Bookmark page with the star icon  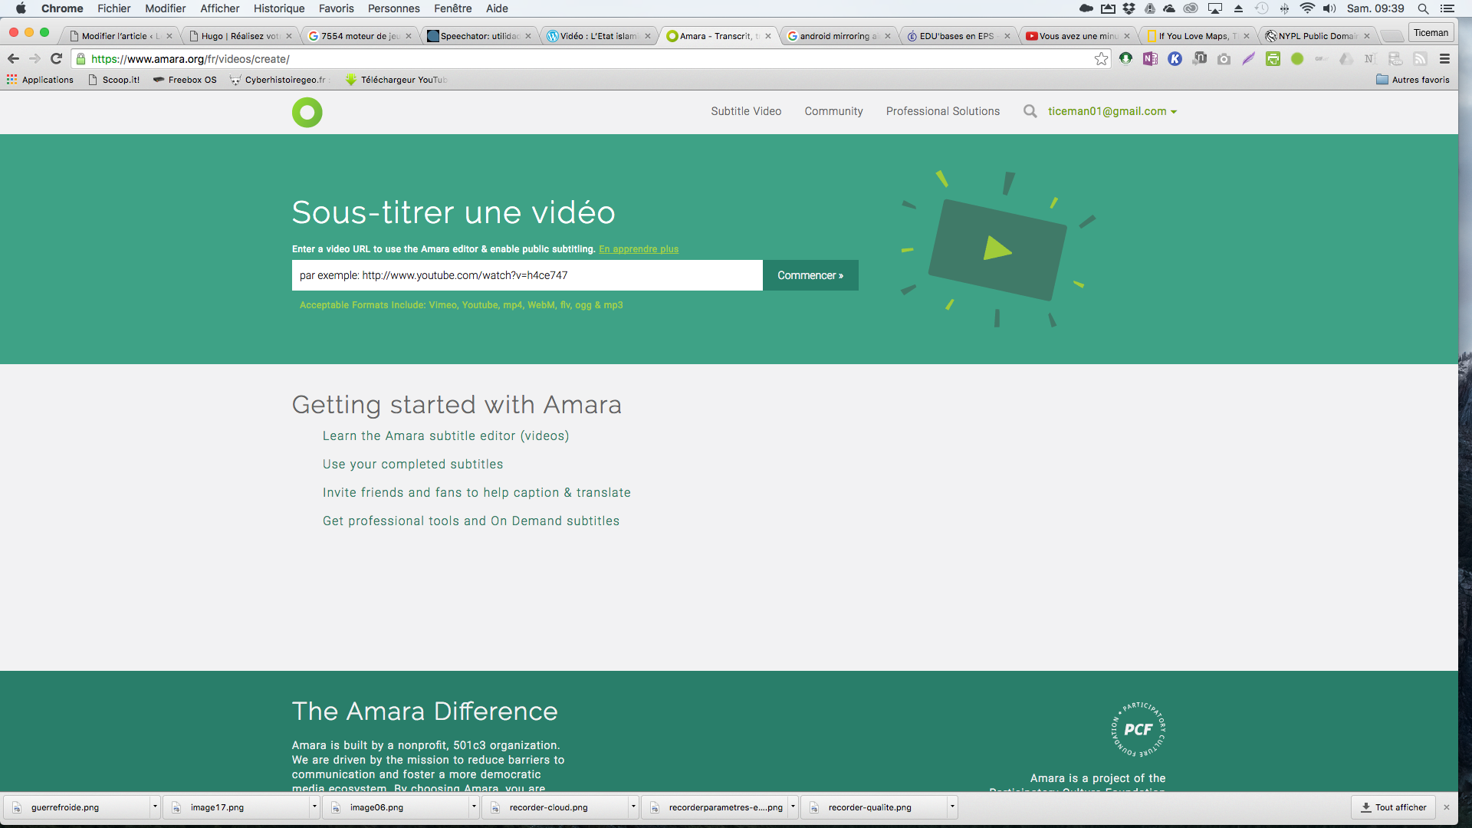pos(1101,59)
